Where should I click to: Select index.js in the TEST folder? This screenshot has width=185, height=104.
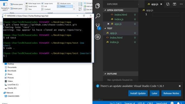pyautogui.click(x=121, y=42)
